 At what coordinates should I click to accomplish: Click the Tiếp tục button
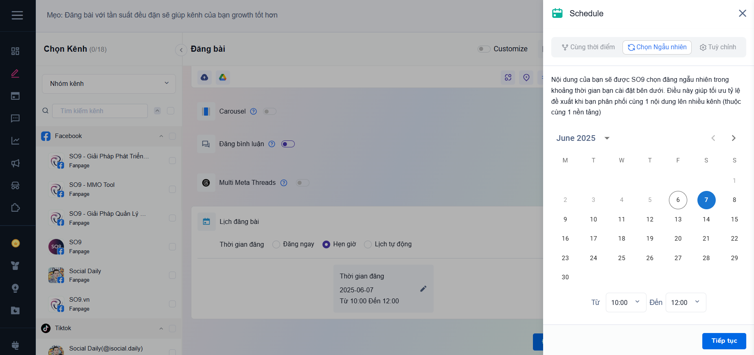pos(724,341)
